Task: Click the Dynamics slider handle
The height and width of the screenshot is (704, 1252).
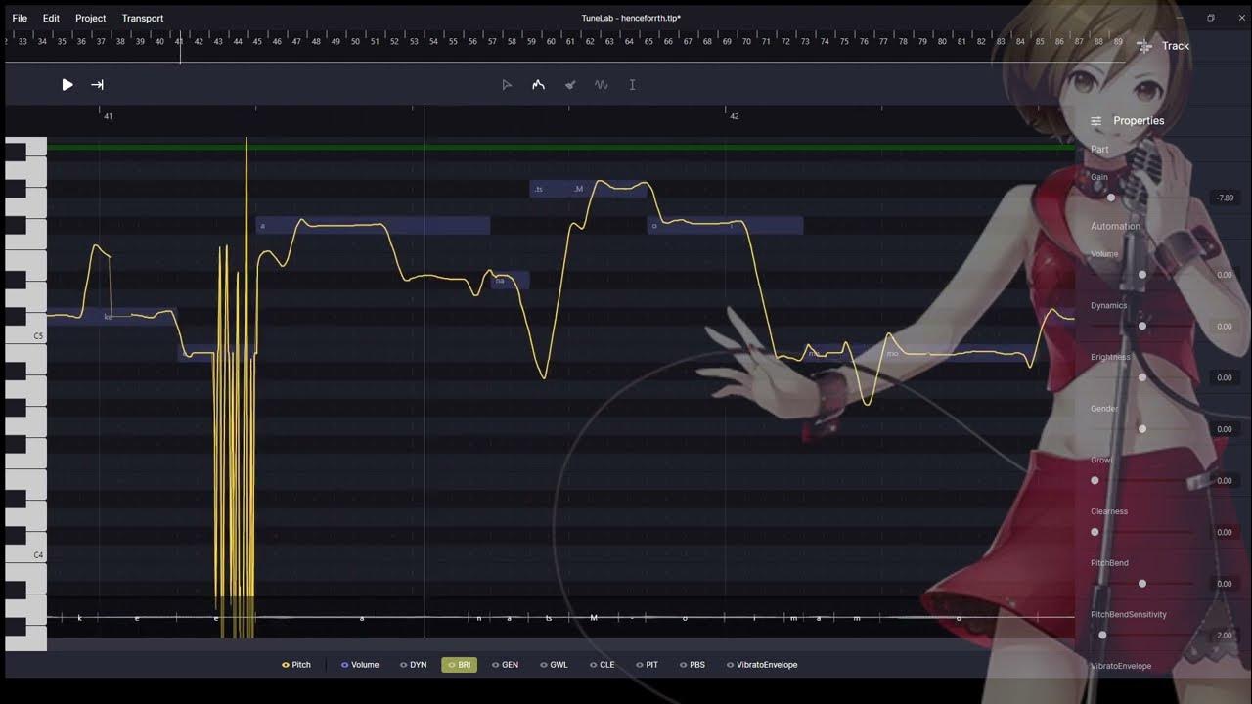Action: [x=1141, y=326]
